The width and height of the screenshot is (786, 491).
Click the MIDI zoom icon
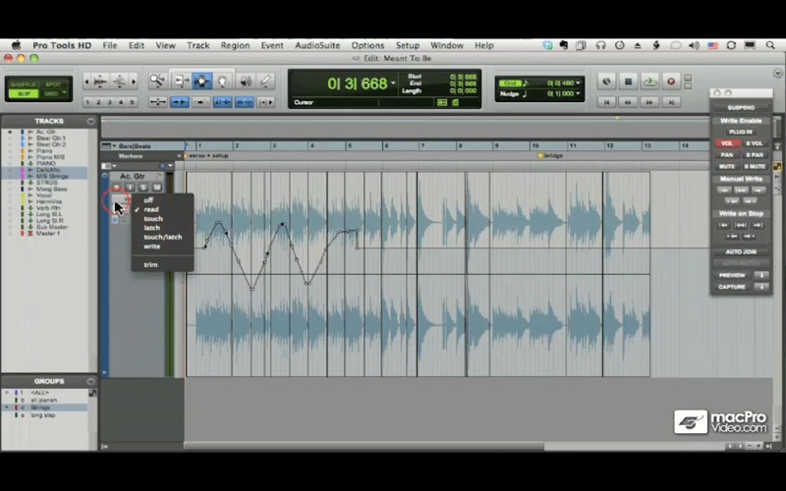pos(119,81)
